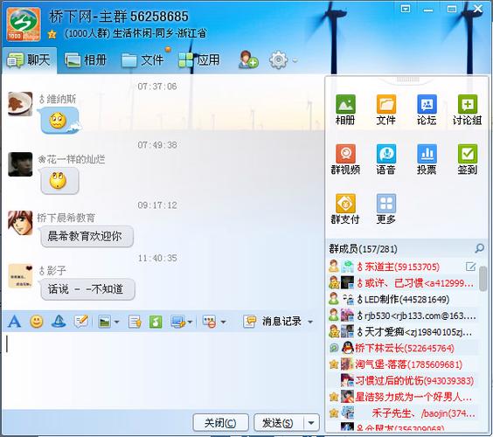Image resolution: width=493 pixels, height=437 pixels.
Task: Select member 习惯过后的忧伤
Action: 402,381
